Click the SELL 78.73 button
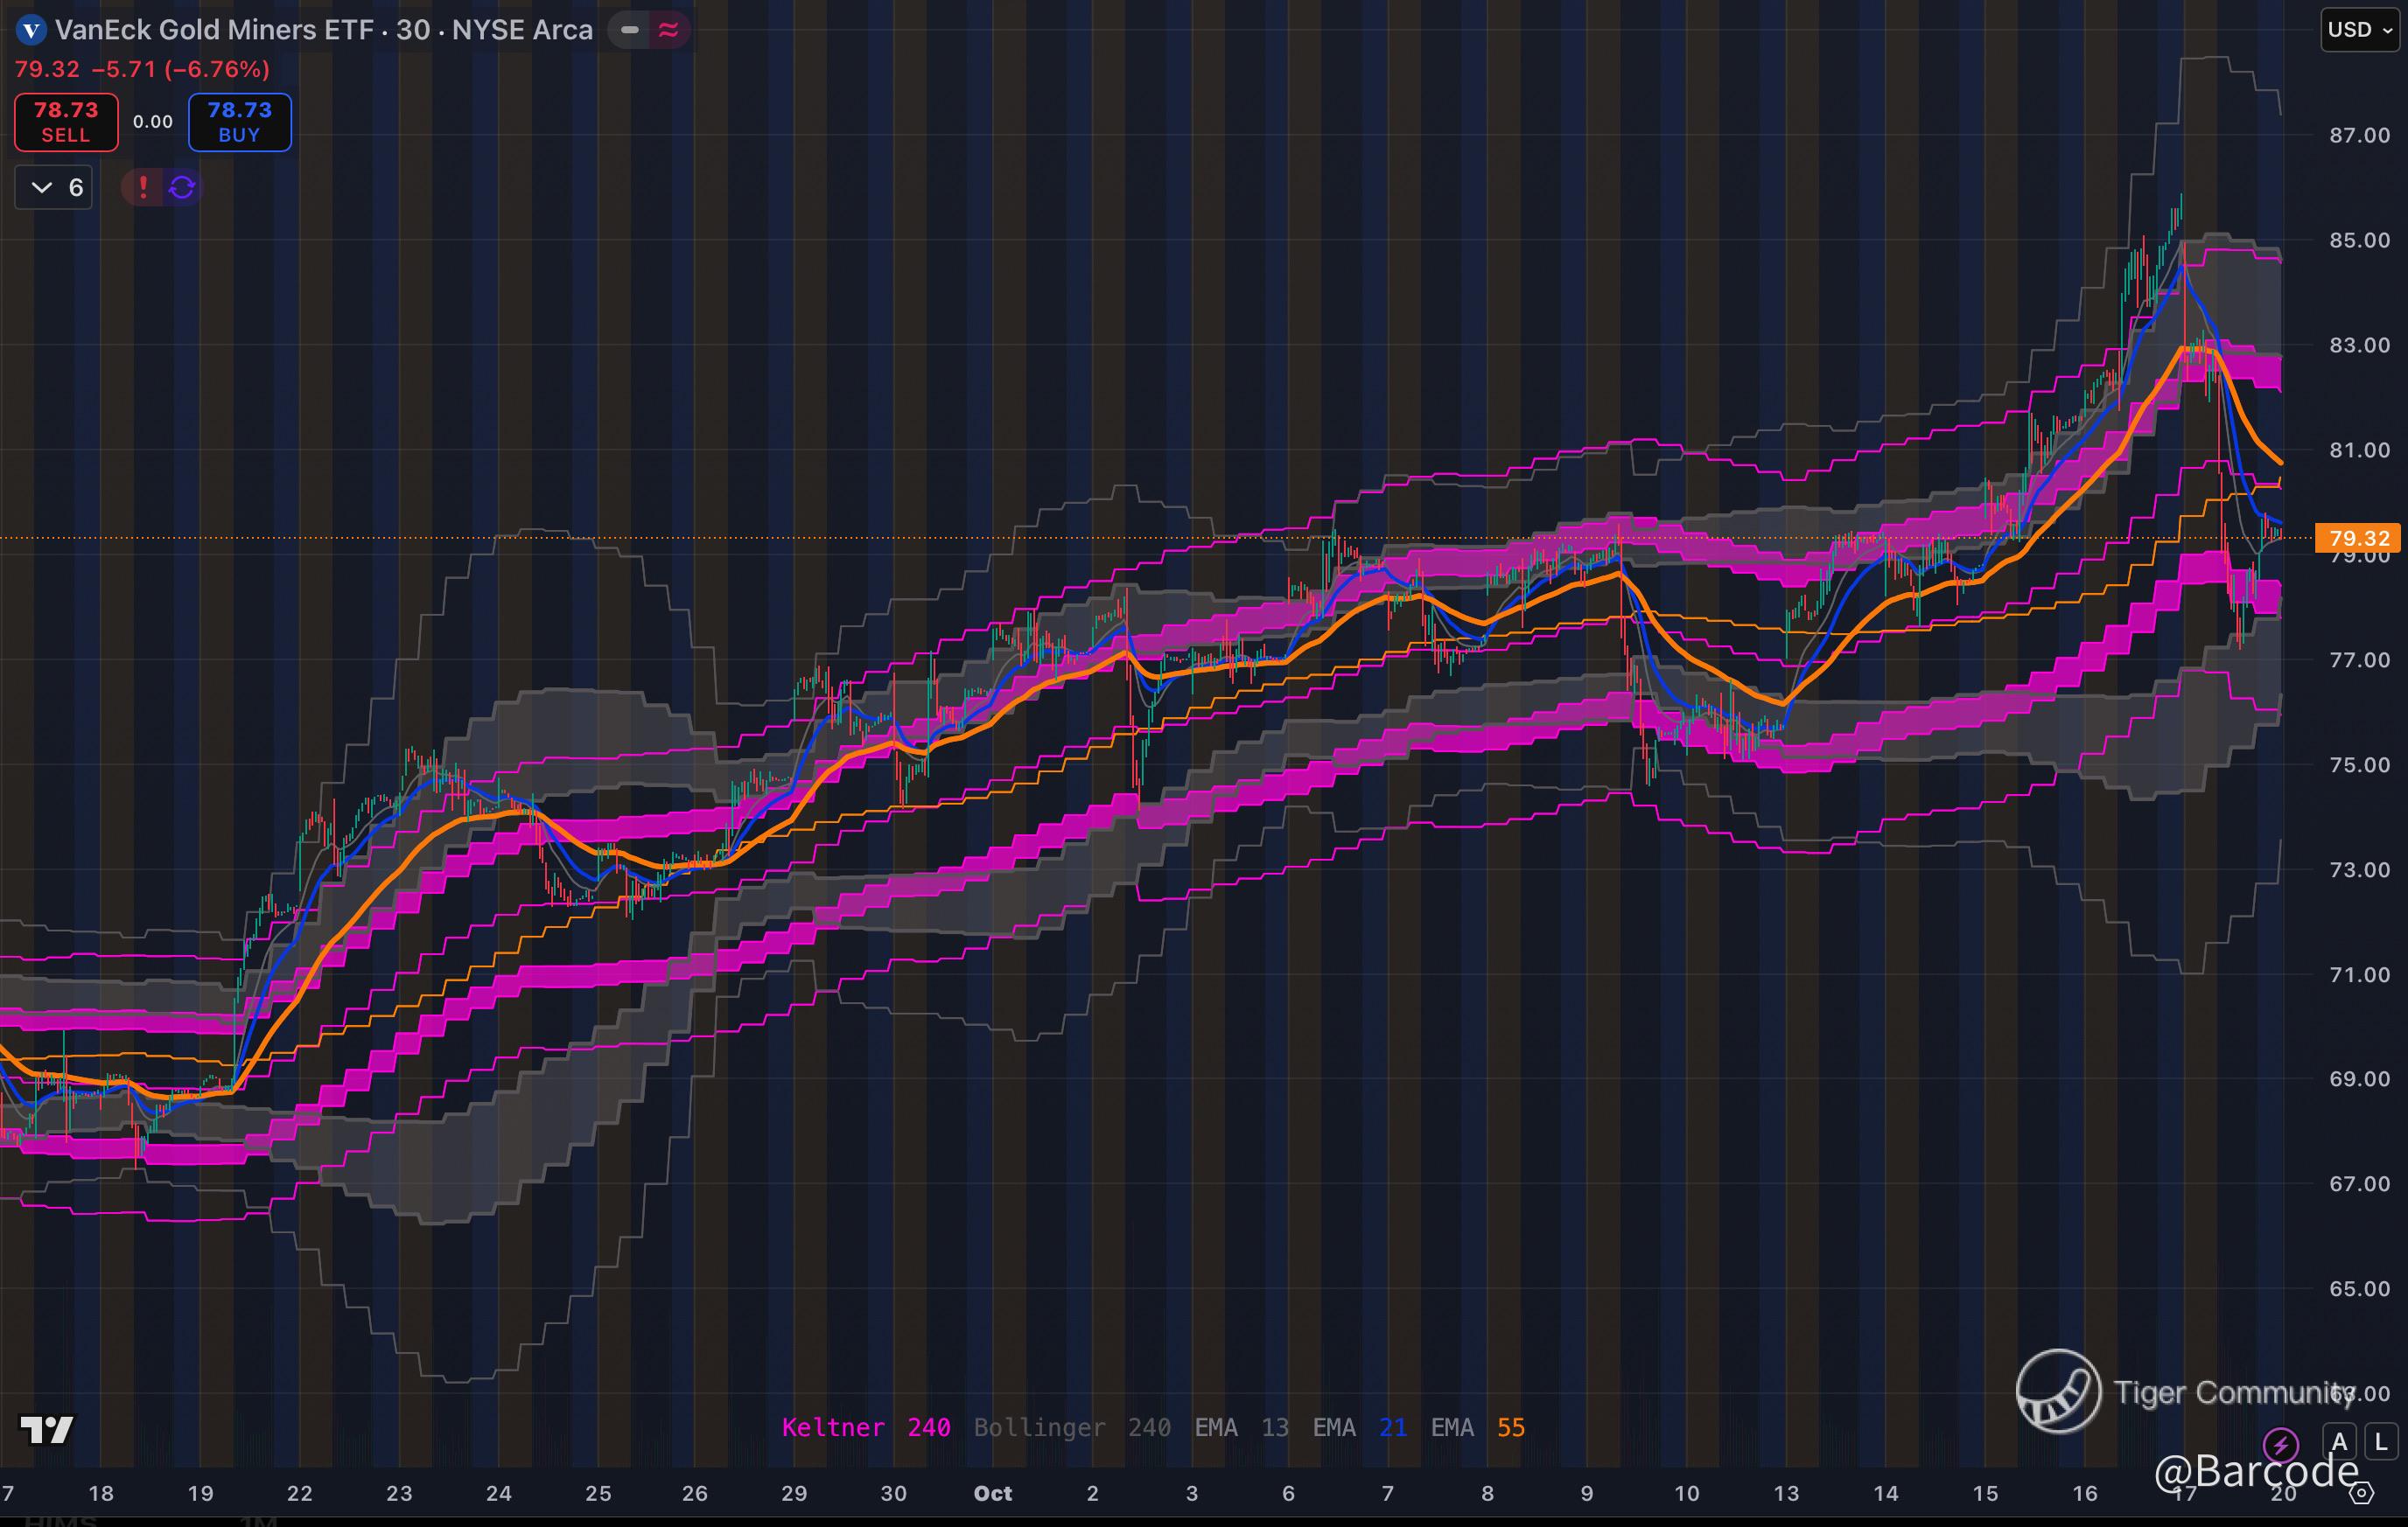 pyautogui.click(x=66, y=122)
